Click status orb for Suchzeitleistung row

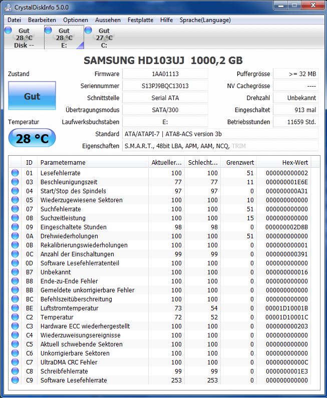click(x=15, y=218)
